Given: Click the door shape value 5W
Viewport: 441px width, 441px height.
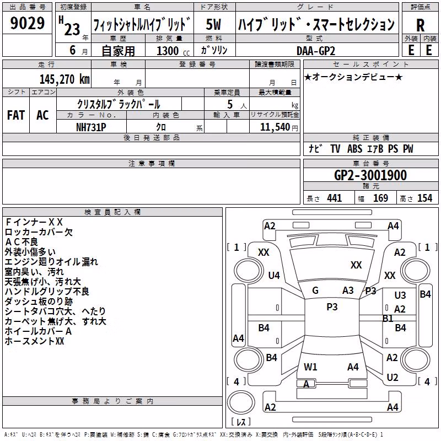Looking at the screenshot, I should tap(213, 24).
